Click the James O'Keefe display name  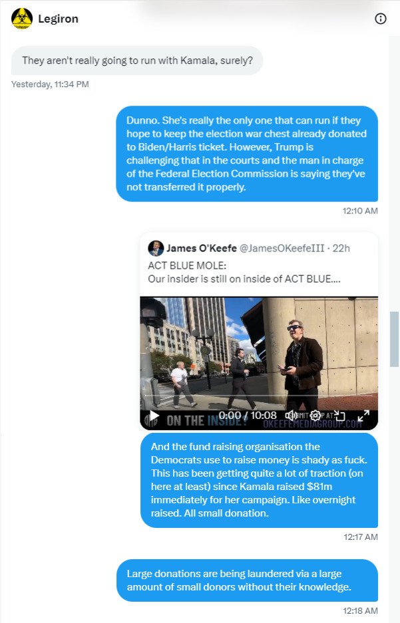[201, 248]
